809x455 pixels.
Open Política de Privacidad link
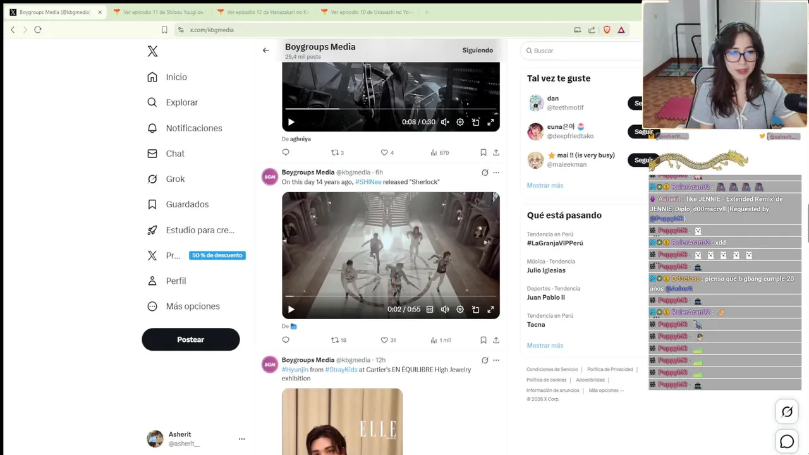(610, 370)
